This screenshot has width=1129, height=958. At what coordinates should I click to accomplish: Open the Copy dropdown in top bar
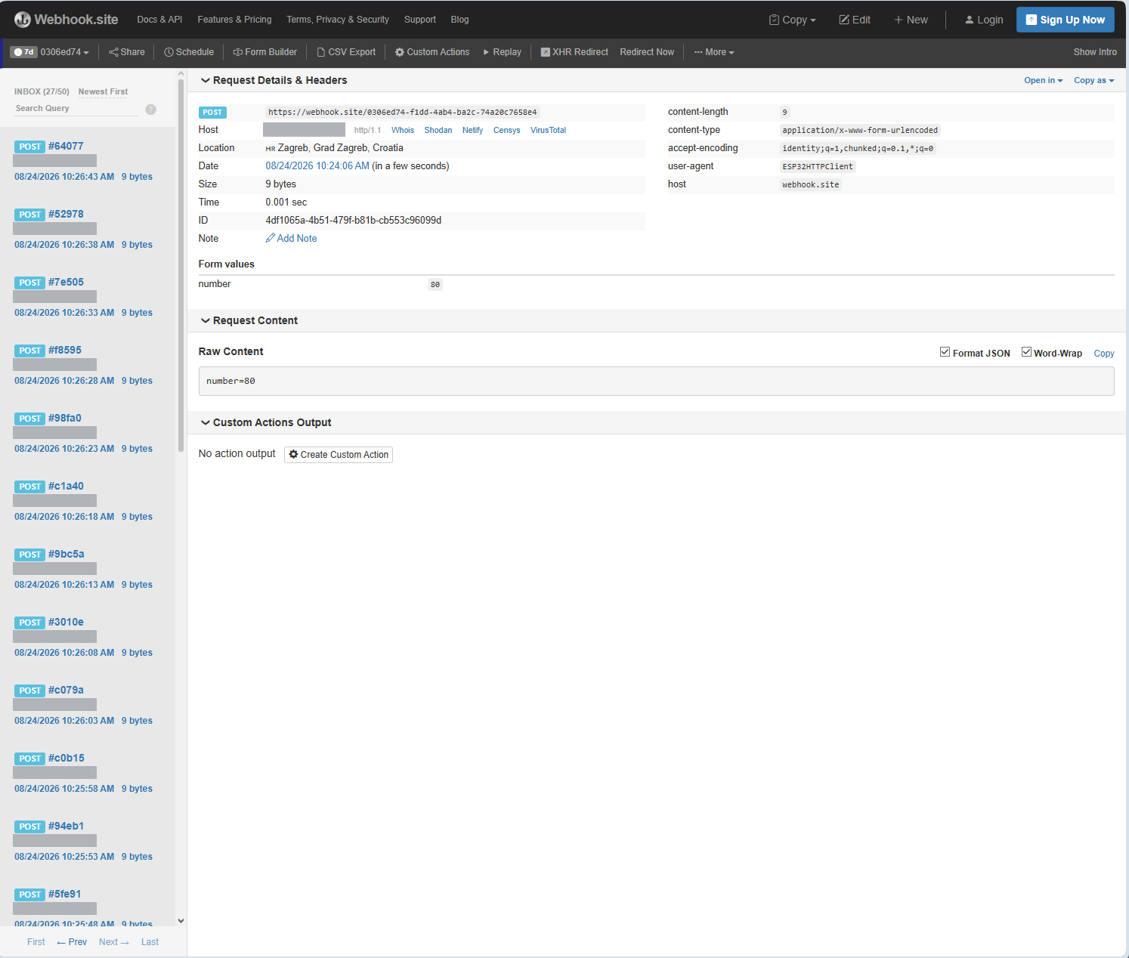click(793, 20)
